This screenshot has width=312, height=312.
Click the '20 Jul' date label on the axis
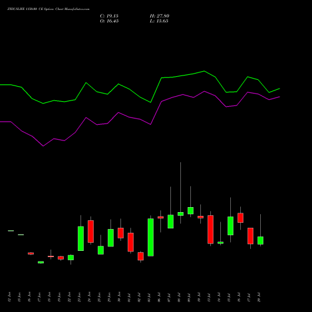(x=259, y=297)
